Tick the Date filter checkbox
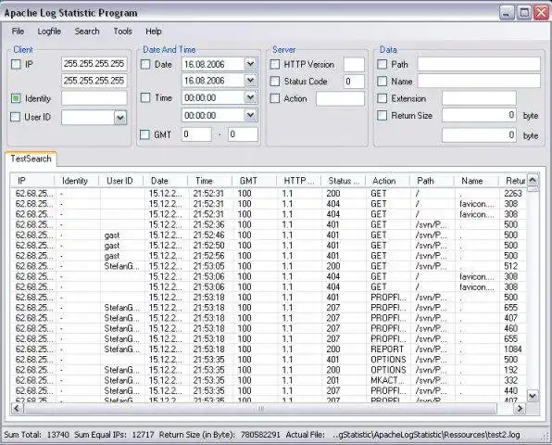 tap(145, 64)
